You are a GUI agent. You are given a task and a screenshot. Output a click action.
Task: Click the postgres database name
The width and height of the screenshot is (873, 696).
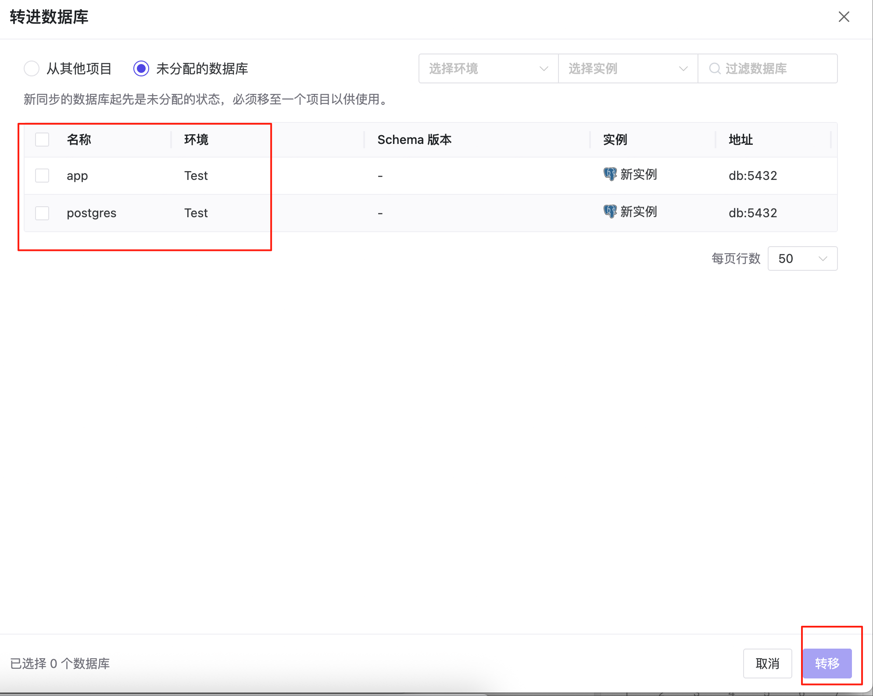tap(92, 213)
